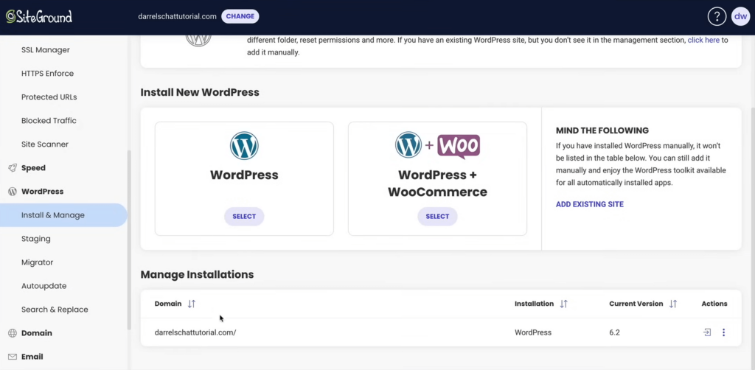Collapse the WordPress sidebar section

(x=42, y=192)
